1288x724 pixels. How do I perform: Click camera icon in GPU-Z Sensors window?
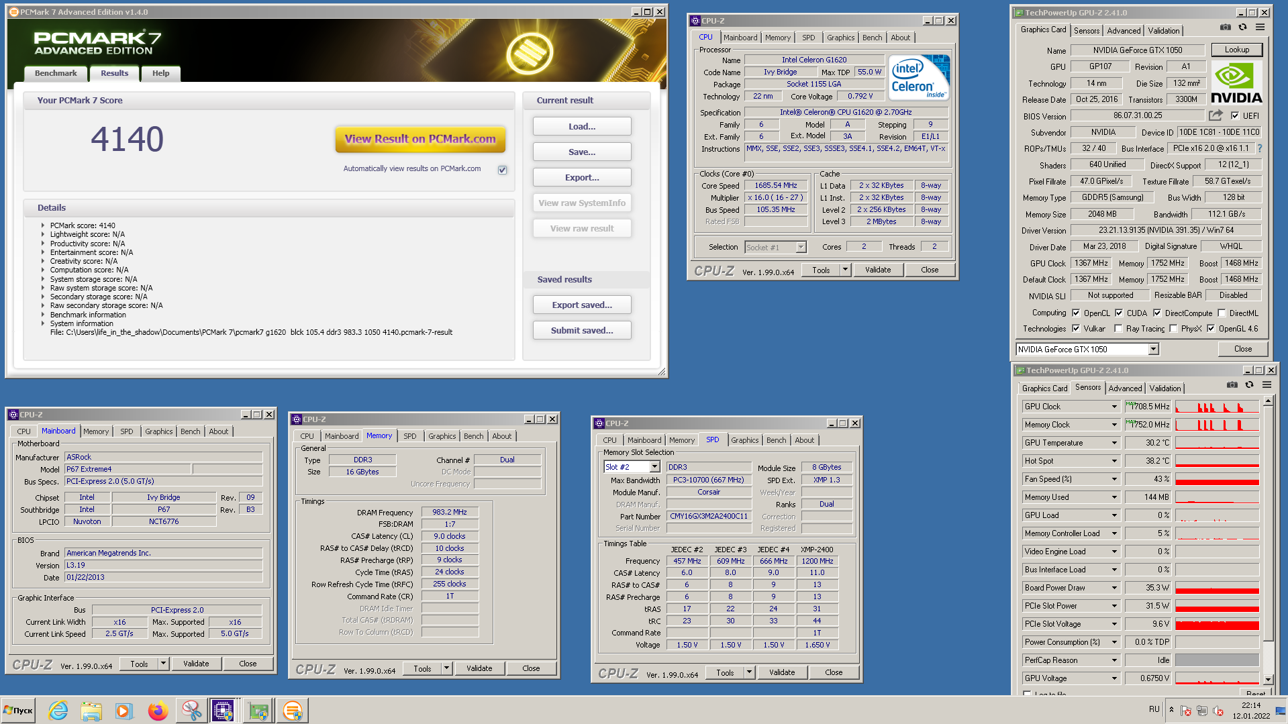pyautogui.click(x=1232, y=385)
